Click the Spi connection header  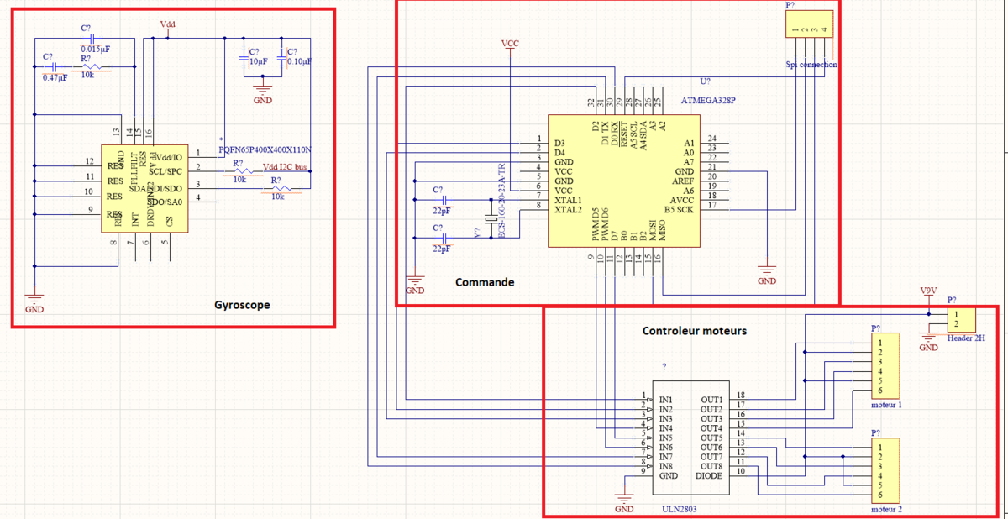pos(809,24)
